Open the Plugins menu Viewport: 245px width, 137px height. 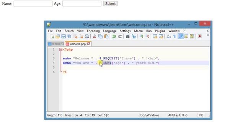(160, 31)
